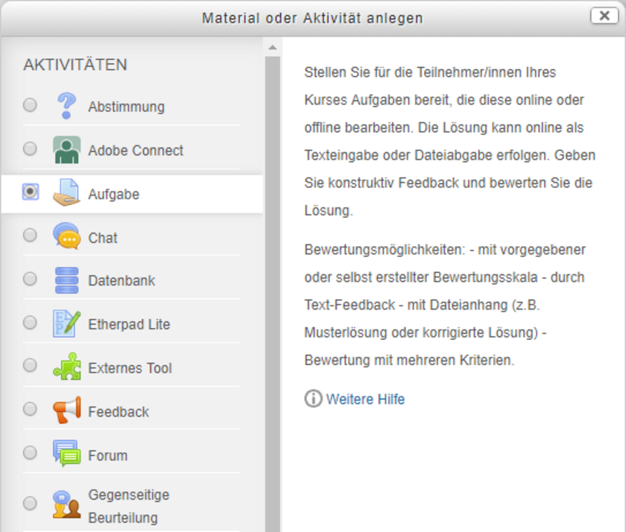Select the Etherpad Lite label
This screenshot has height=532, width=626.
tap(129, 324)
